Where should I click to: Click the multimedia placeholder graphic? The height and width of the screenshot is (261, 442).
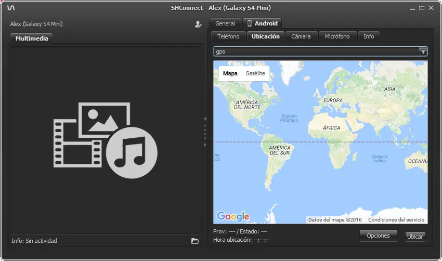(106, 140)
